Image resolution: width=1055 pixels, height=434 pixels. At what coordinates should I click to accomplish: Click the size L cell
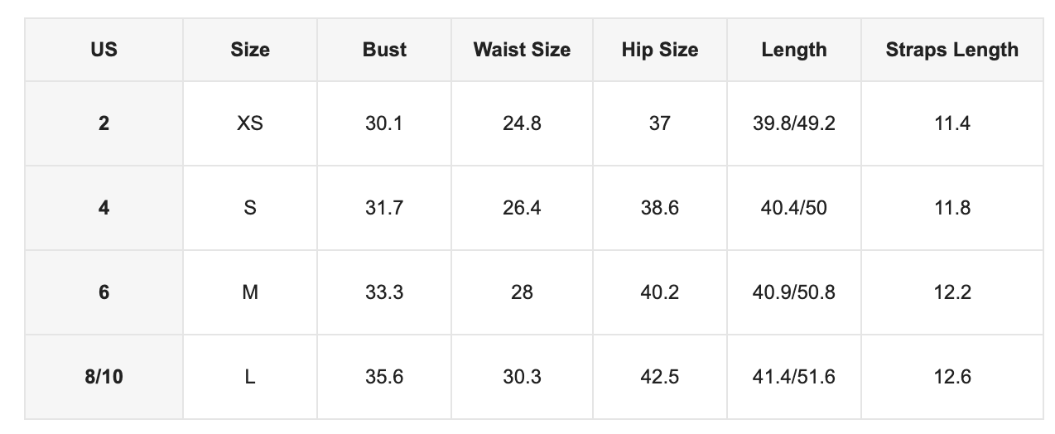[250, 377]
